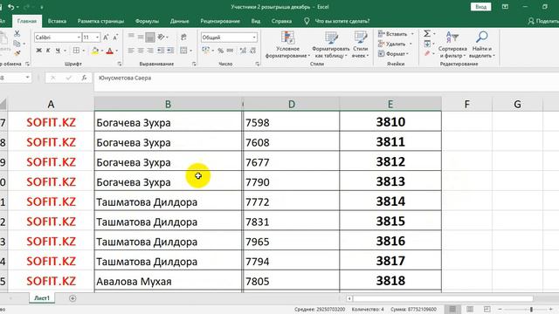559x314 pixels.
Task: Toggle italic К formatting
Action: pyautogui.click(x=48, y=51)
